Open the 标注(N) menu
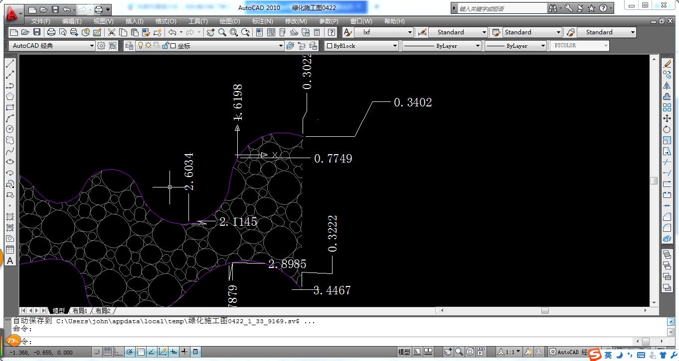The height and width of the screenshot is (361, 679). 263,21
